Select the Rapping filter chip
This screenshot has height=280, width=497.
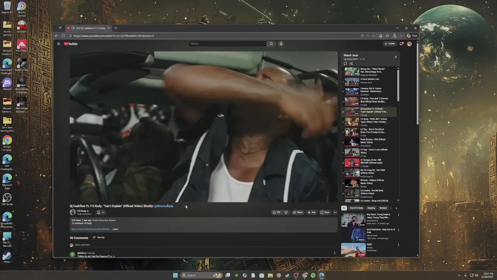[371, 208]
